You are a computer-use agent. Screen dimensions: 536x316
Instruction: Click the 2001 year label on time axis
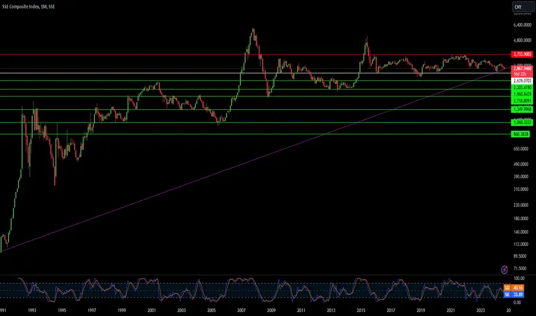pyautogui.click(x=152, y=310)
